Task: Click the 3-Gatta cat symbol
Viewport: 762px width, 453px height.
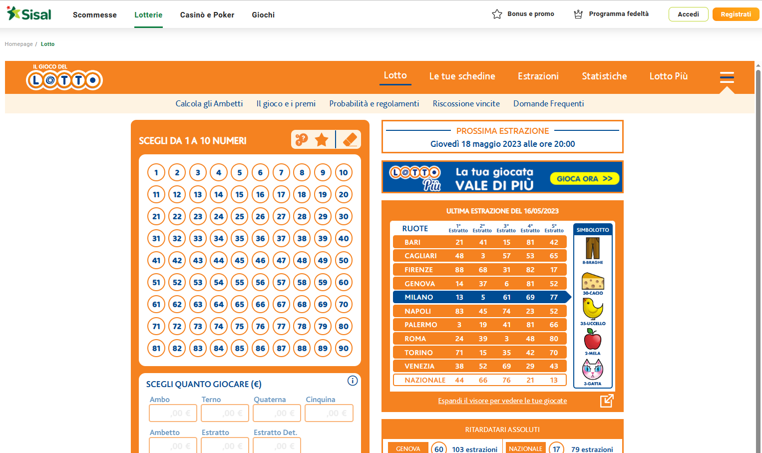Action: click(593, 372)
